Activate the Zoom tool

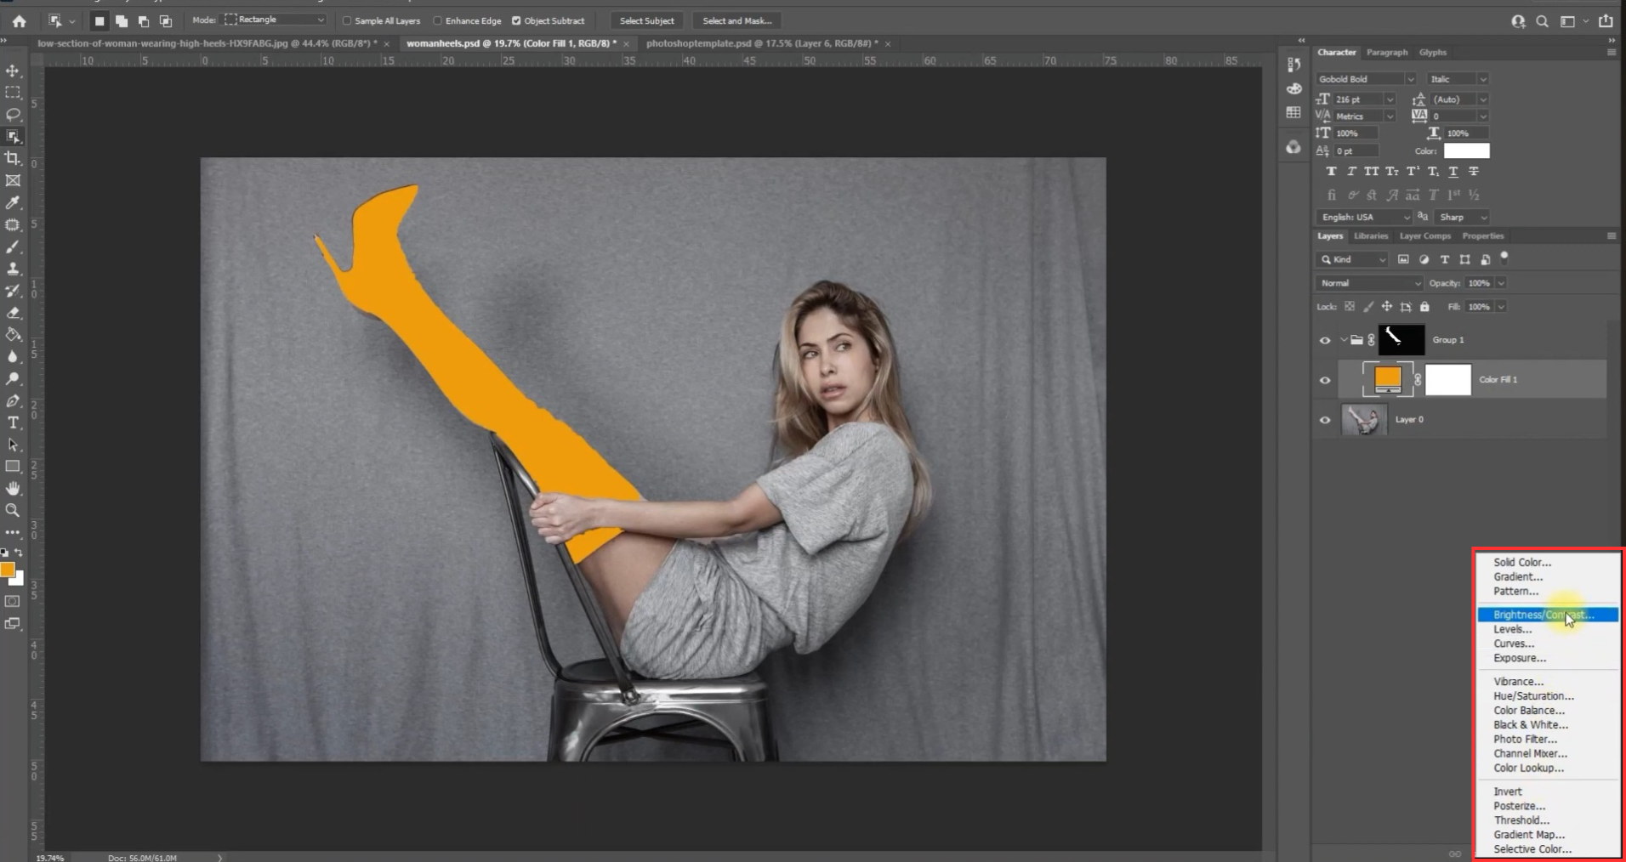point(13,510)
